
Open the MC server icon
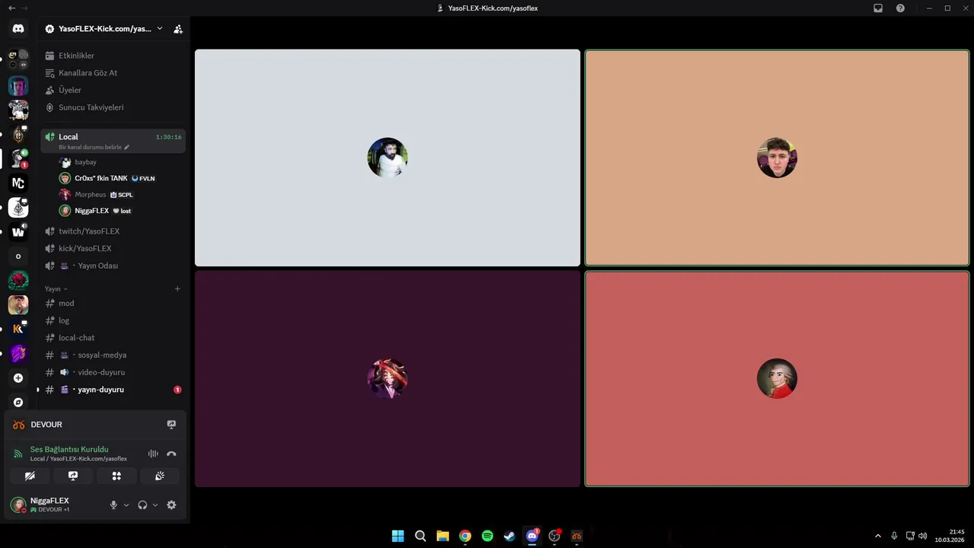(x=18, y=183)
